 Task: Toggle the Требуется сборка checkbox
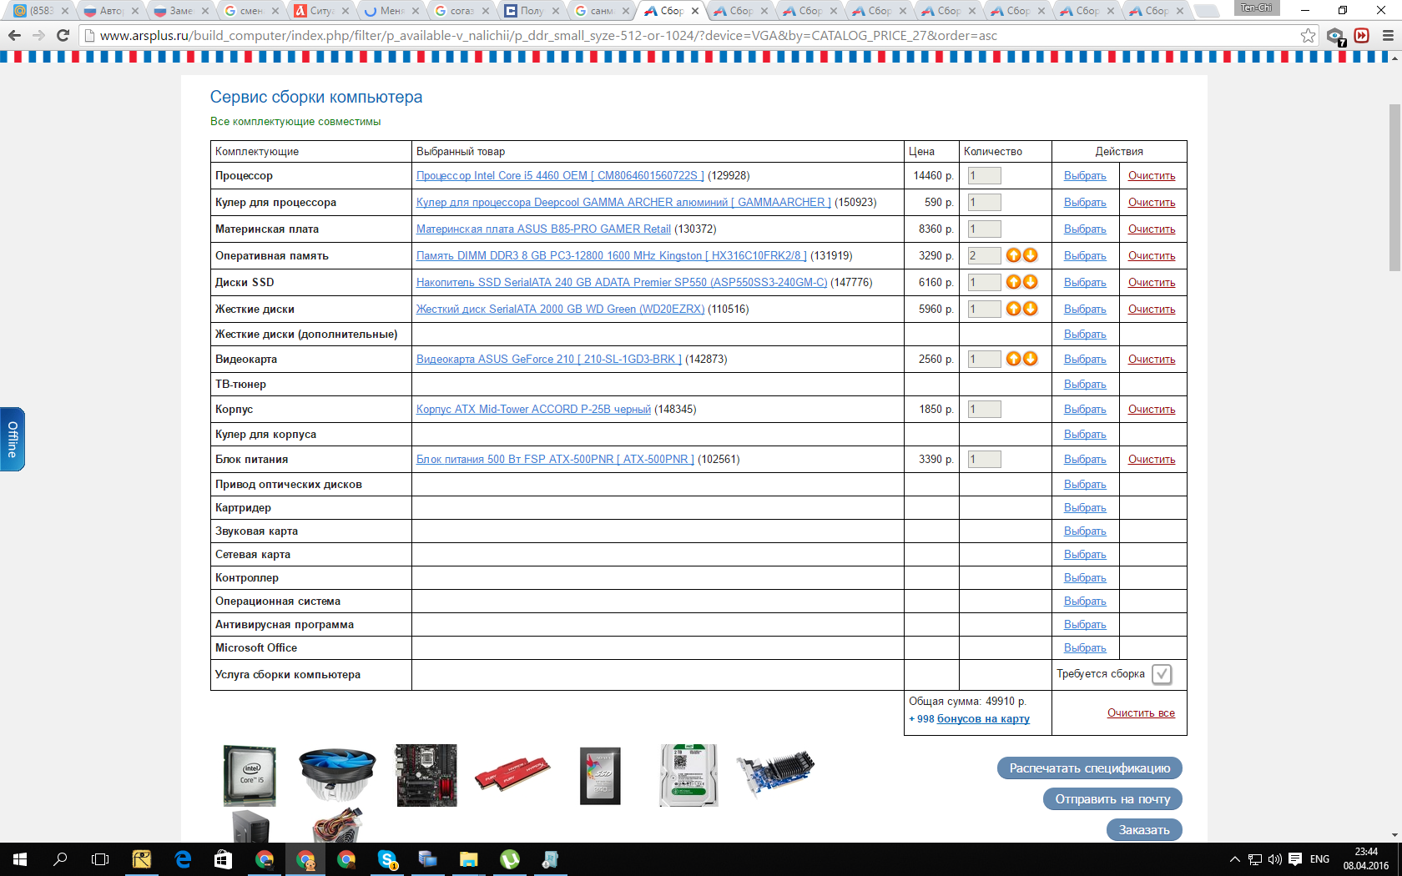pos(1162,674)
